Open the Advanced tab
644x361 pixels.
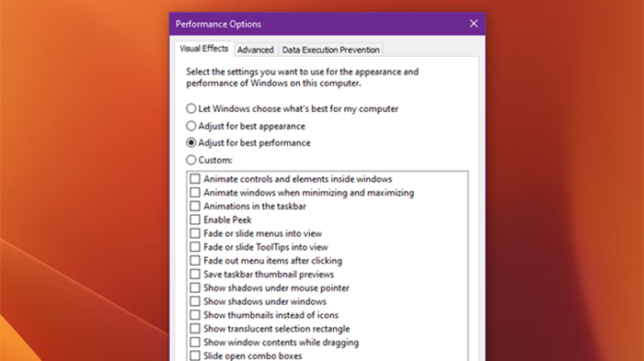click(256, 50)
